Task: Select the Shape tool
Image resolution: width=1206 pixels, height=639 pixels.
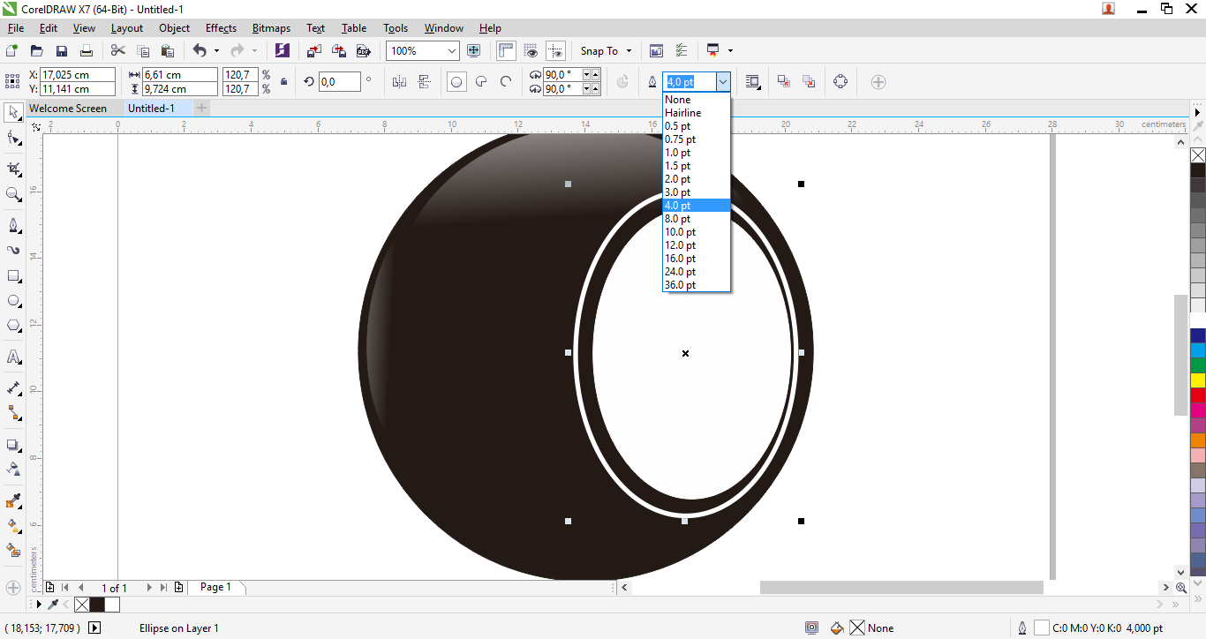Action: 12,137
